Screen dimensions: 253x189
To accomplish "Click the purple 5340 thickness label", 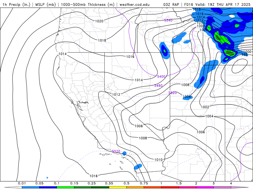I will pyautogui.click(x=168, y=20).
